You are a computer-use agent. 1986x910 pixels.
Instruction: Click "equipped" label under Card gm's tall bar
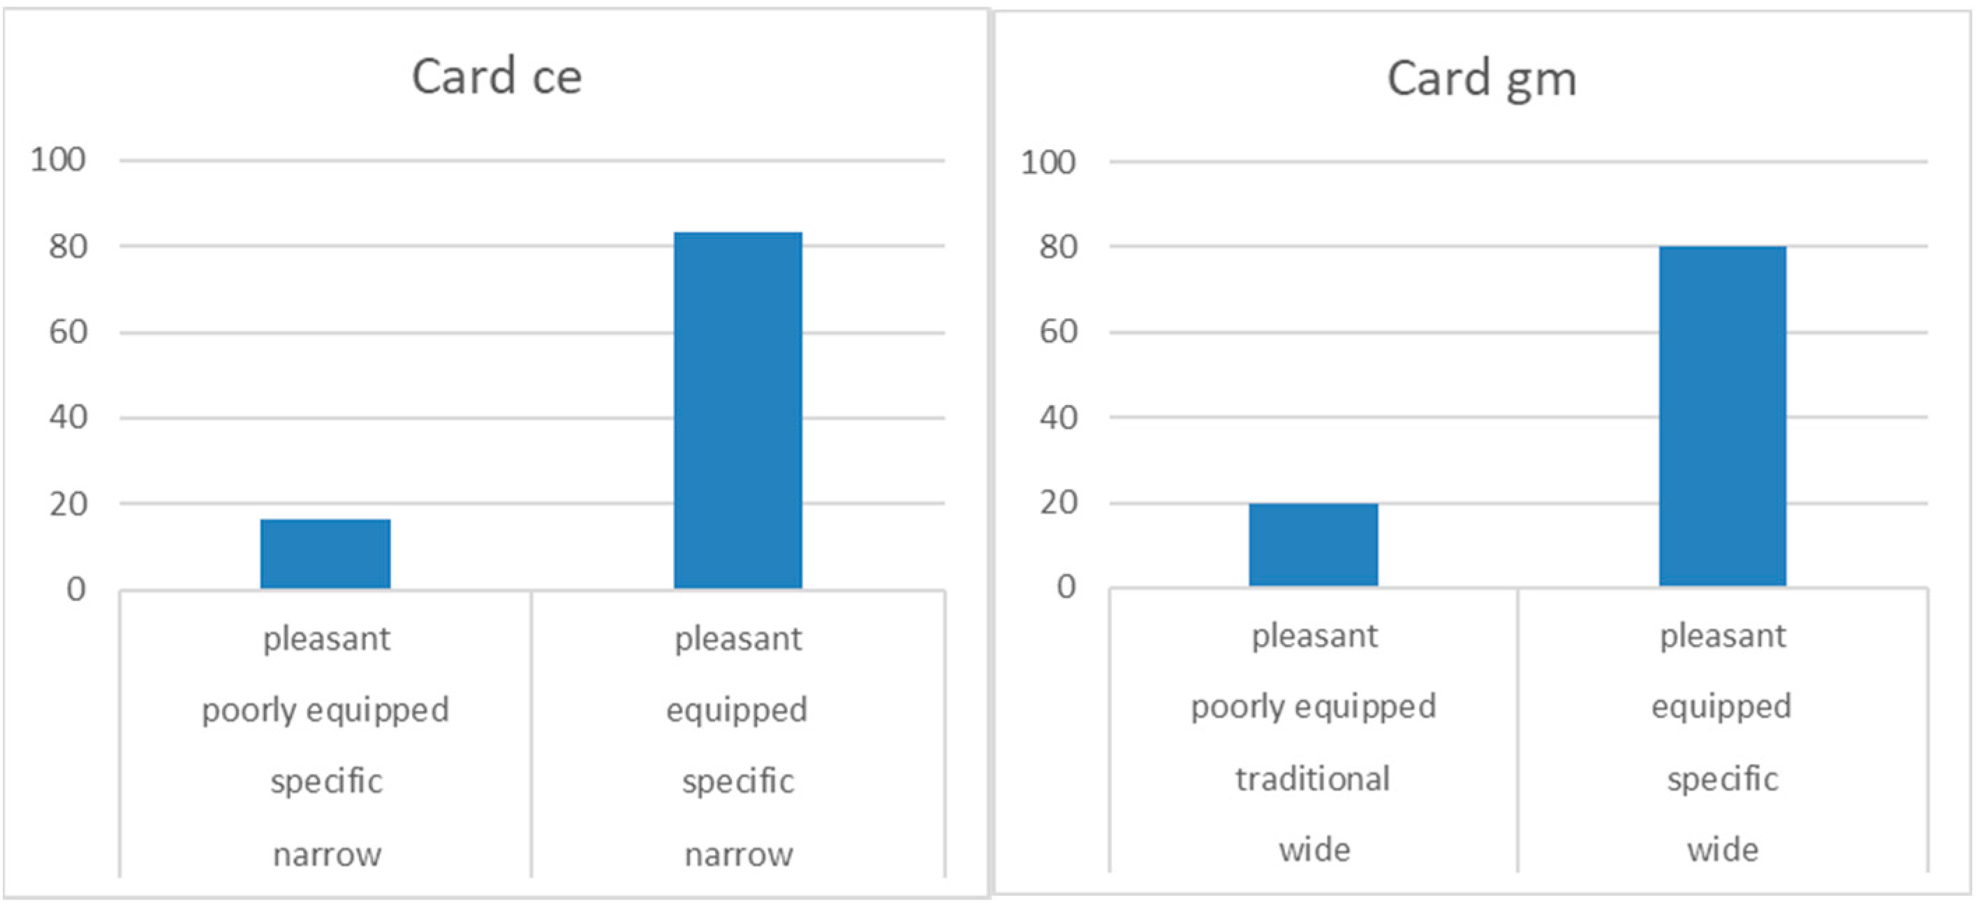pyautogui.click(x=1721, y=706)
